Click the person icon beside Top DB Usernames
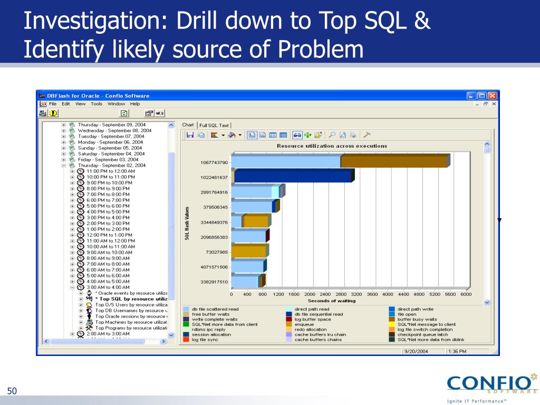This screenshot has width=540, height=405. tap(89, 311)
